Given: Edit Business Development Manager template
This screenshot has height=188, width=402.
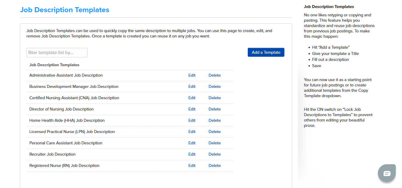Looking at the screenshot, I should click(x=192, y=87).
